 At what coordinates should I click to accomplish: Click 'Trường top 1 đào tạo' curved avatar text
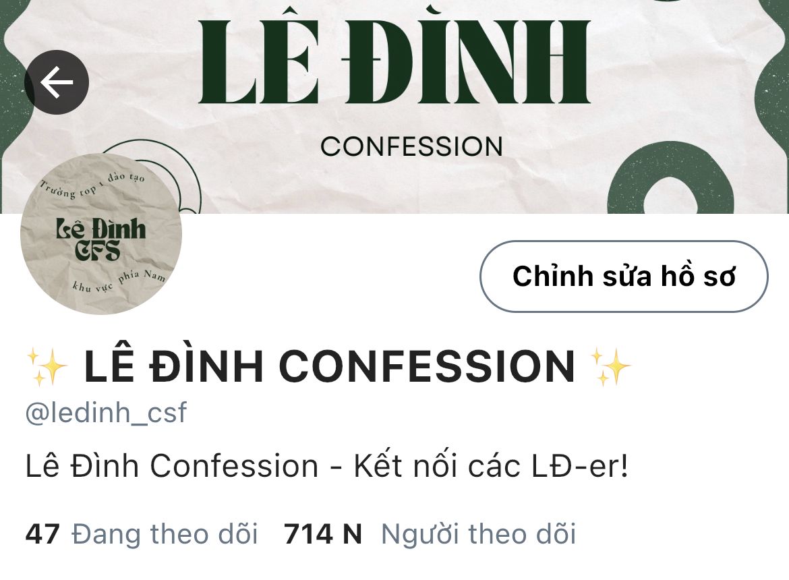[93, 183]
